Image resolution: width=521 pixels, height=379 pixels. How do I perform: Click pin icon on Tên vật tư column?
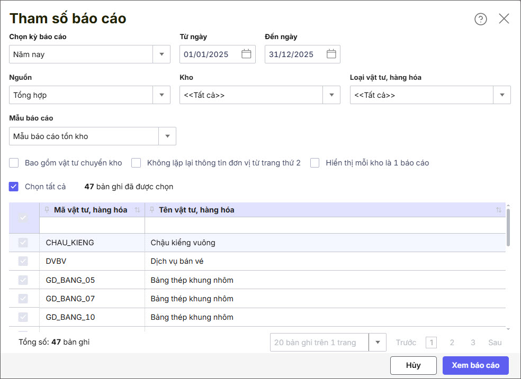[x=151, y=210]
